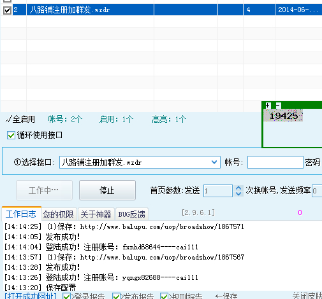Toggle the 发布报告 checkbox

(x=116, y=296)
